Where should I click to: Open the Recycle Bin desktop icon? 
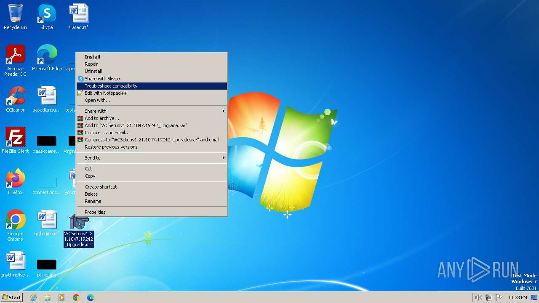pyautogui.click(x=15, y=17)
